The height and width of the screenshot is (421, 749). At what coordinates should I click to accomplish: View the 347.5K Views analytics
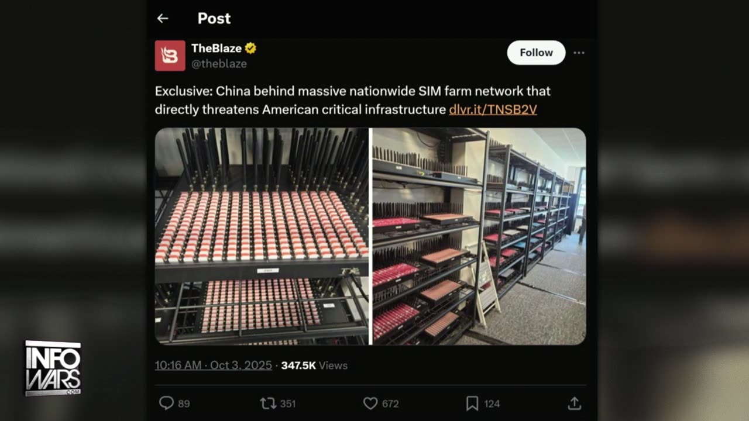point(314,365)
